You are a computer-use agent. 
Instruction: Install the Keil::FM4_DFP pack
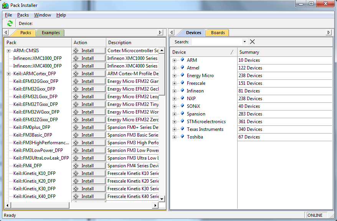point(89,166)
